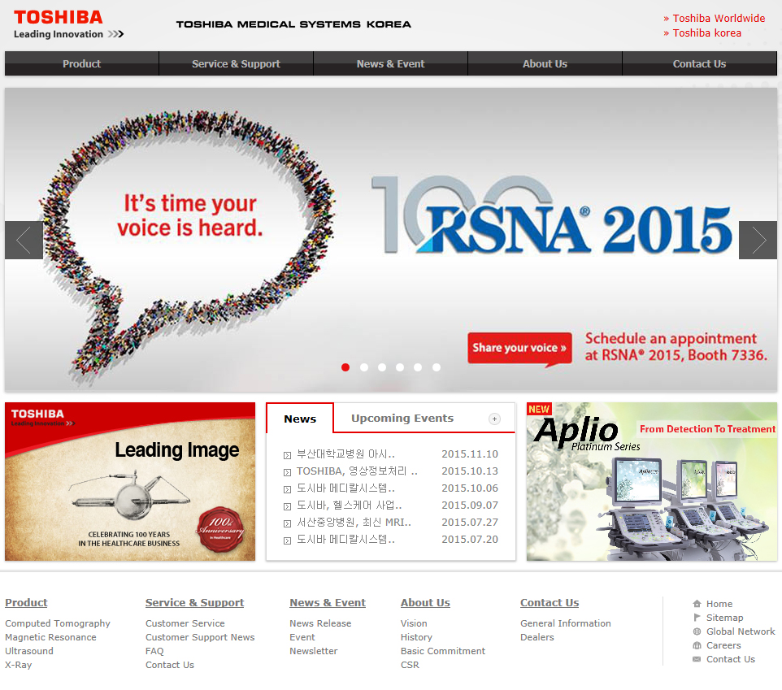Select the fifth carousel slide dot
Image resolution: width=782 pixels, height=690 pixels.
(x=418, y=367)
